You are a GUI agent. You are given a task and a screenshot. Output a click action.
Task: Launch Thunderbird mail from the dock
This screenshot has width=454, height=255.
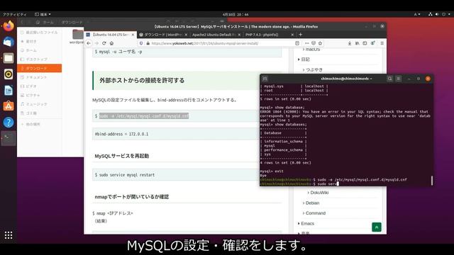click(9, 42)
